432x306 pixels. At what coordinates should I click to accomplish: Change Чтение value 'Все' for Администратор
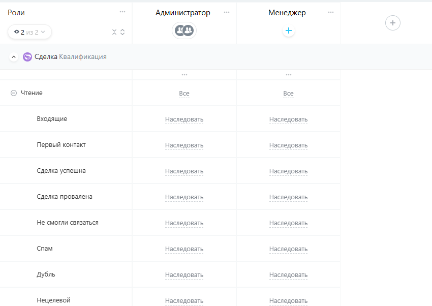tap(184, 94)
